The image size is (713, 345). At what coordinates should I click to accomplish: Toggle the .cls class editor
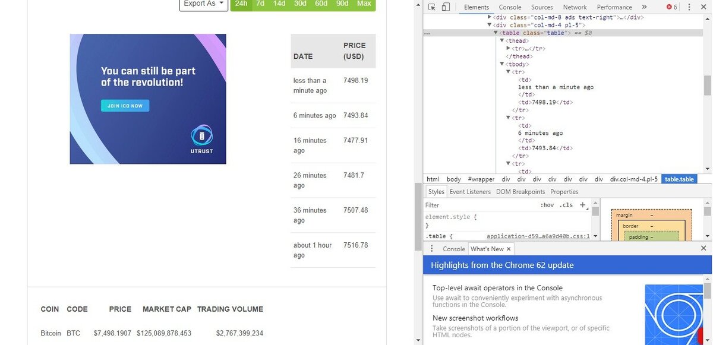pyautogui.click(x=566, y=205)
